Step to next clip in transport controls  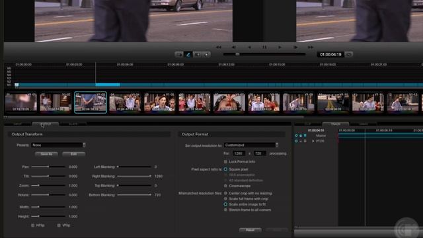(295, 47)
